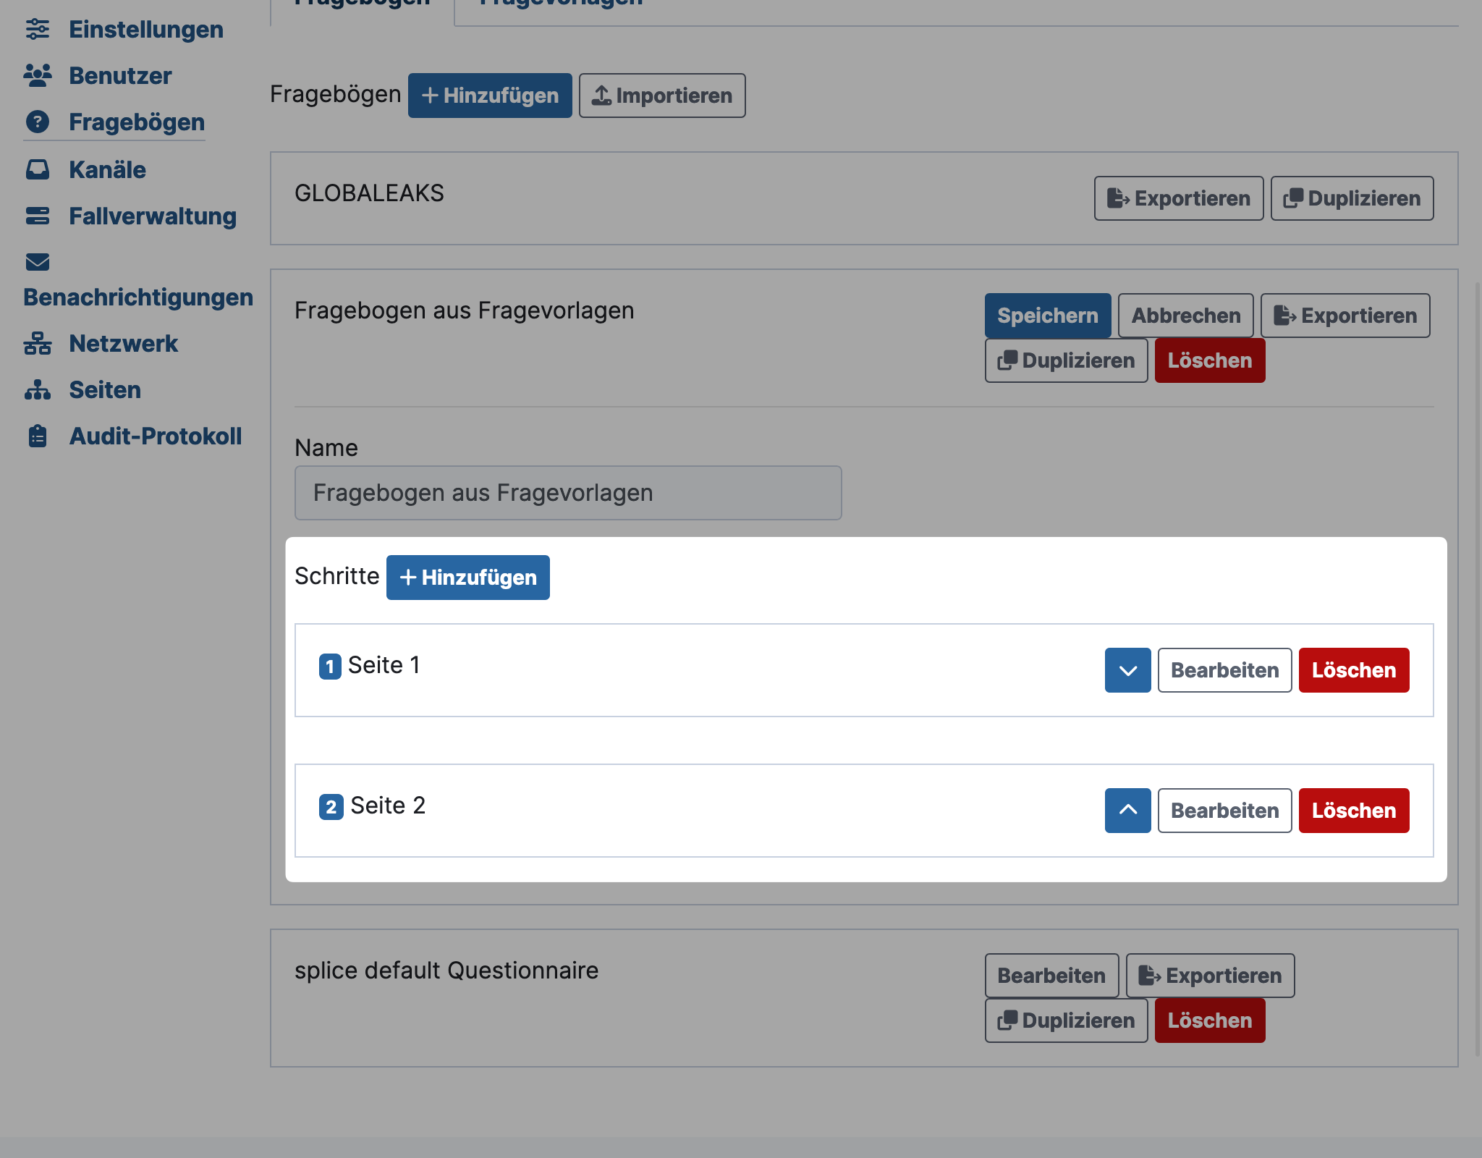Delete Fragebogen aus Fragevorlagen with Löschen
Image resolution: width=1482 pixels, height=1158 pixels.
pyautogui.click(x=1210, y=360)
